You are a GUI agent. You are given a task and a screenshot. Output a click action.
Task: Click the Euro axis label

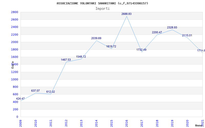tap(13, 65)
